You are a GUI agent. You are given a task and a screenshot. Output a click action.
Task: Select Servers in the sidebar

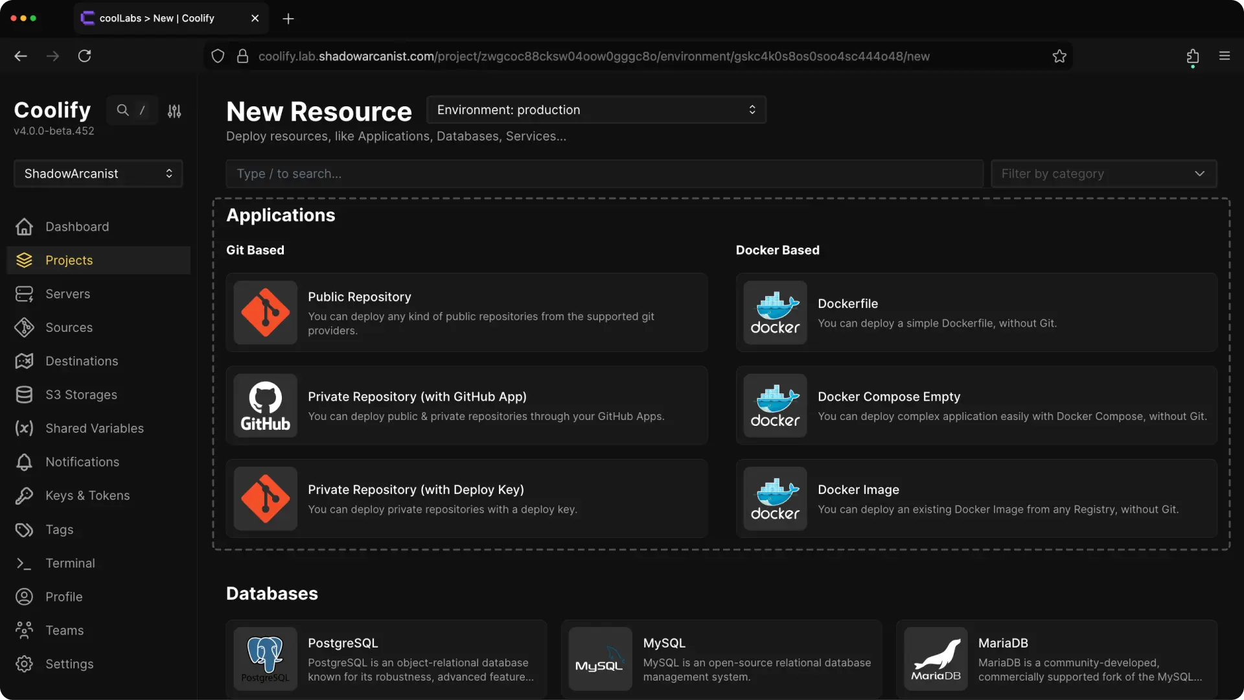[67, 294]
